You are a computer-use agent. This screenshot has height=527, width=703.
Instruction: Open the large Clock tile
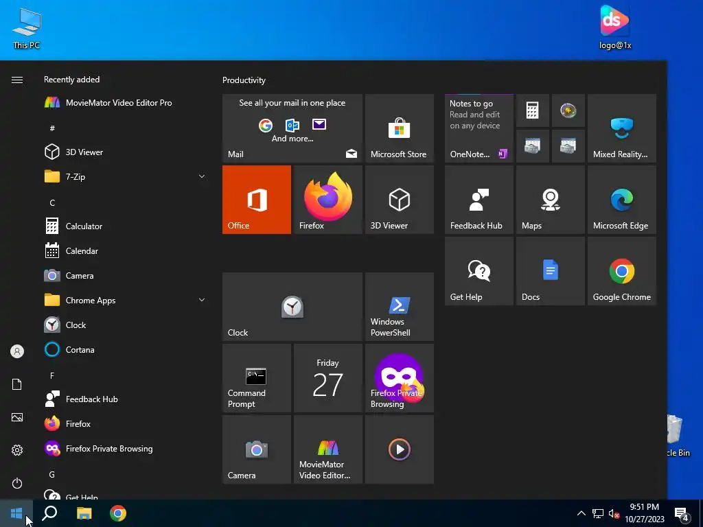pyautogui.click(x=292, y=307)
